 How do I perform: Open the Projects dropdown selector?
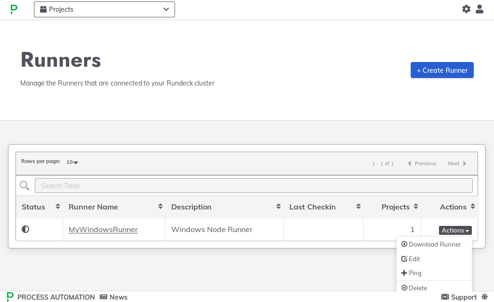(104, 9)
